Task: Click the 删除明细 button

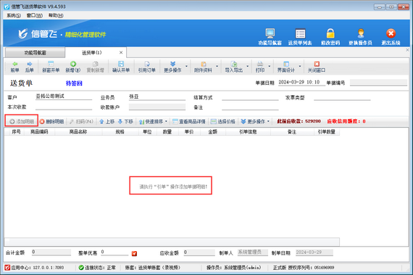Action: (52, 122)
